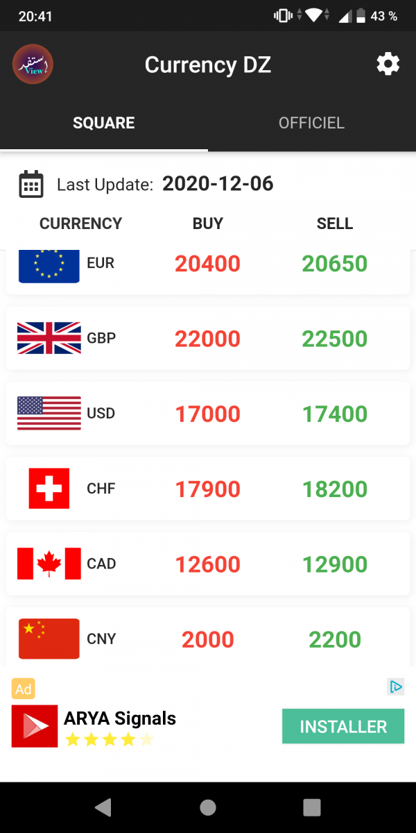The width and height of the screenshot is (416, 833).
Task: Tap the AdChoices info icon
Action: point(395,687)
